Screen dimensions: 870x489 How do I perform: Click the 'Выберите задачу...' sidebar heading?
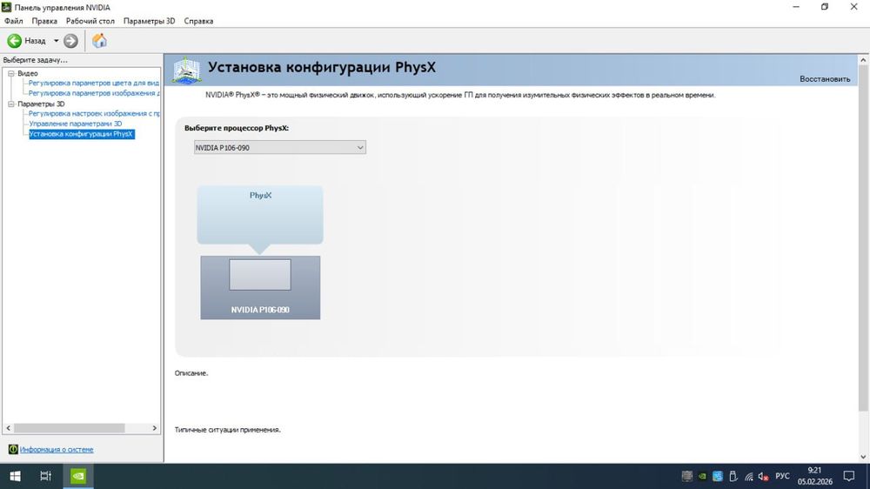35,59
